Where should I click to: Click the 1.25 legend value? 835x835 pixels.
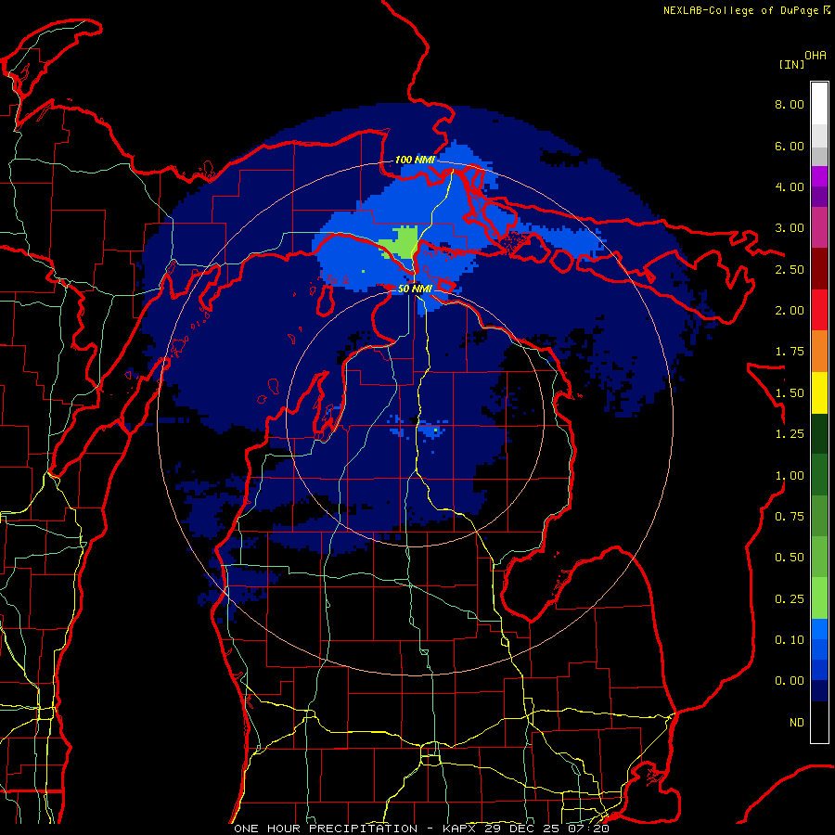tap(790, 434)
